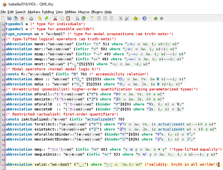Viewport: 223px width, 170px height.
Task: Click 'forallAct' abbreviation name
Action: [x=44, y=124]
